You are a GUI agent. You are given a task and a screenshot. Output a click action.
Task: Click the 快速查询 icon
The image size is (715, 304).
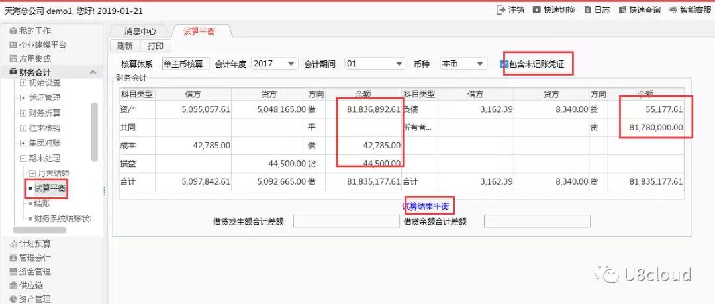coord(622,9)
